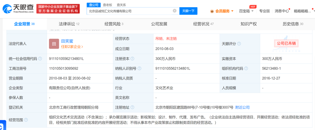Screen dimensions: 315x130
Task: Click the help icon beside 注册地址
Action: click(132, 108)
